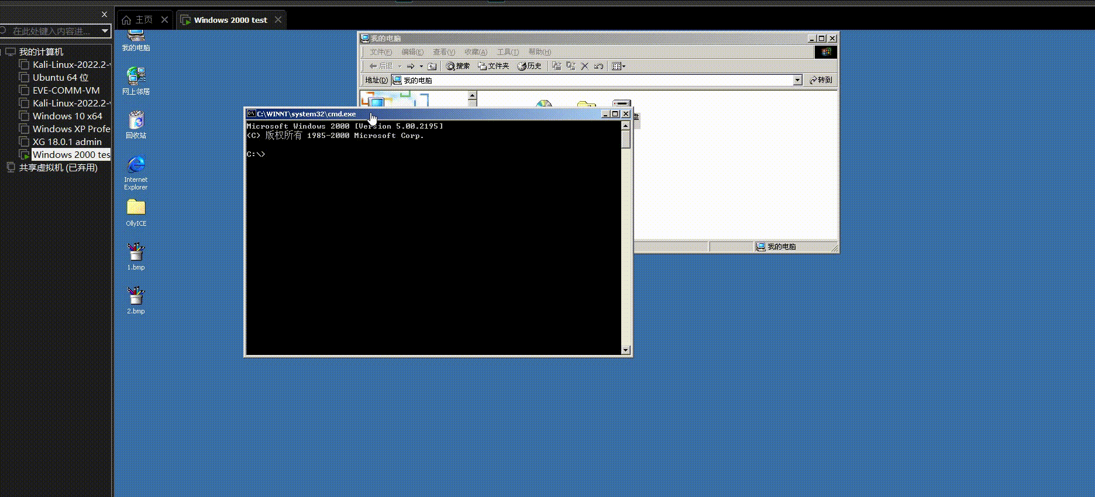Select 1.bmp file on desktop

[x=136, y=257]
